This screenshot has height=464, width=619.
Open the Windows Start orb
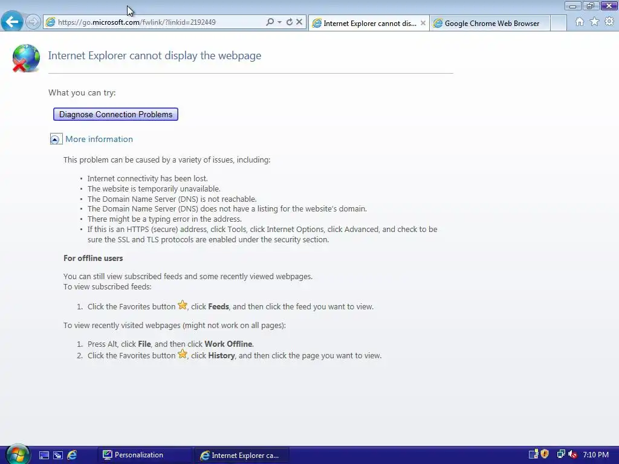17,454
